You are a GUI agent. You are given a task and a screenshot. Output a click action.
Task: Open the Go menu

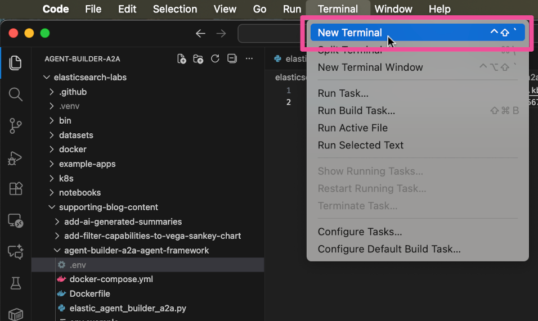point(260,9)
